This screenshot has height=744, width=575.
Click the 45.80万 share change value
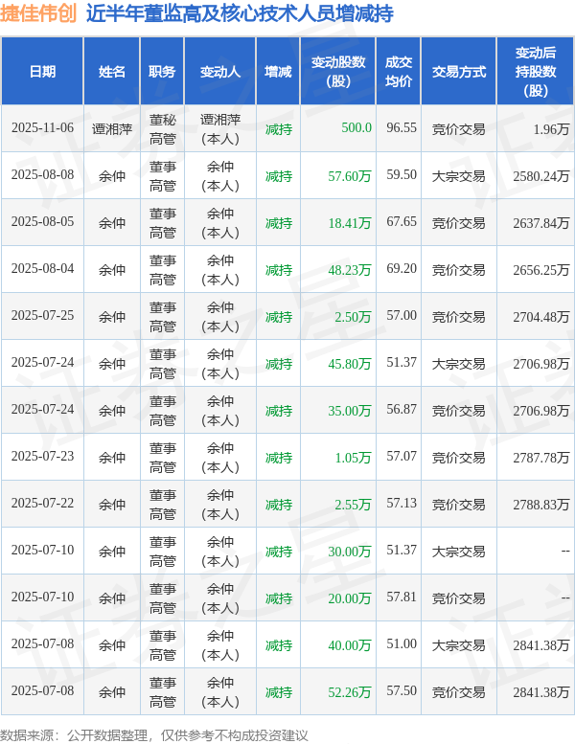tap(350, 364)
